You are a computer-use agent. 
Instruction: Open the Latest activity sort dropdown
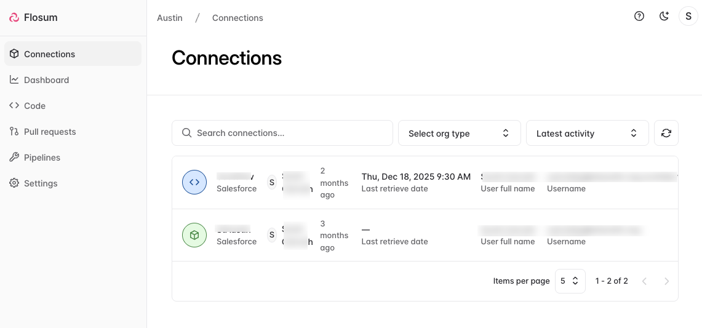[587, 133]
